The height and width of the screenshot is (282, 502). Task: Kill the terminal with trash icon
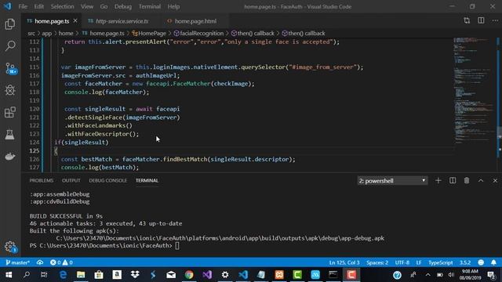pyautogui.click(x=467, y=181)
